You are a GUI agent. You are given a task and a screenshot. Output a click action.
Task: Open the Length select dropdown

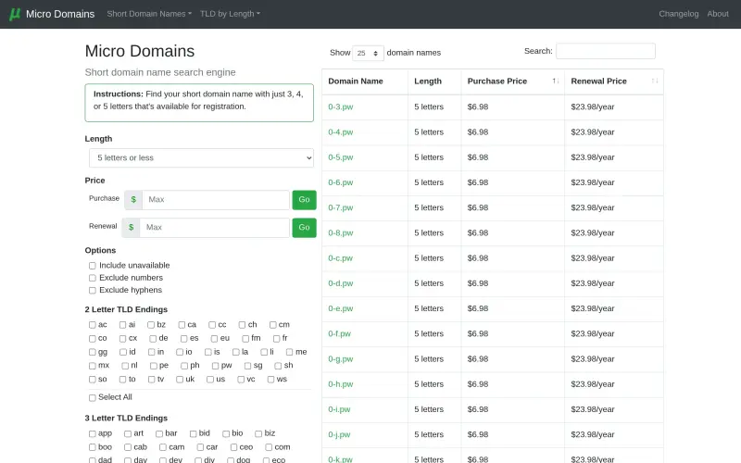[x=201, y=157]
